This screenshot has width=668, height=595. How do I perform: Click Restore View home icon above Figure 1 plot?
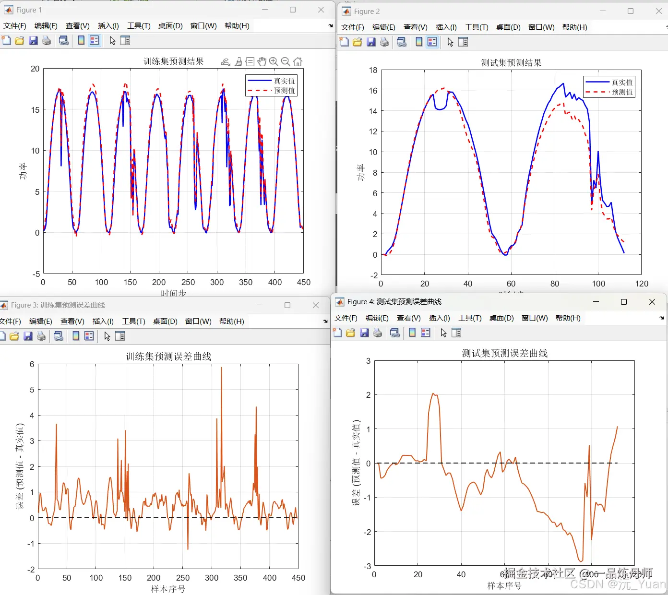tap(298, 62)
